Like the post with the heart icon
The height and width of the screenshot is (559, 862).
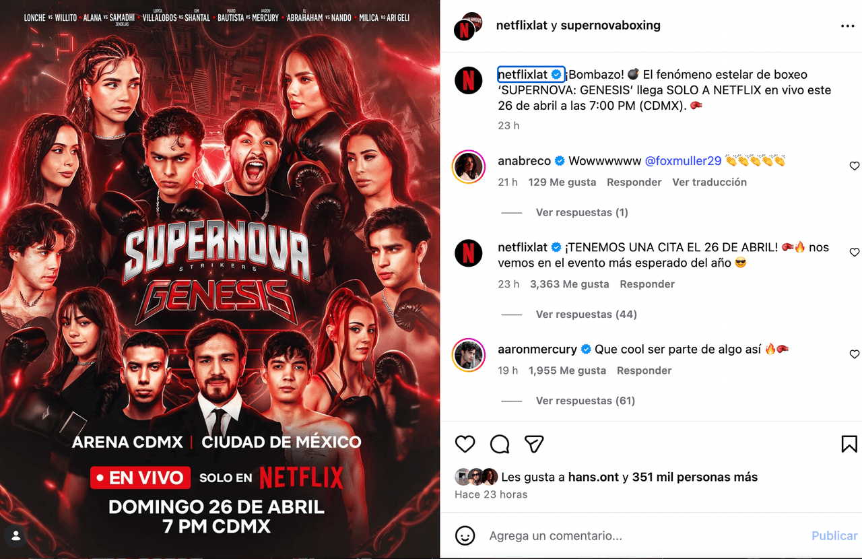tap(465, 444)
